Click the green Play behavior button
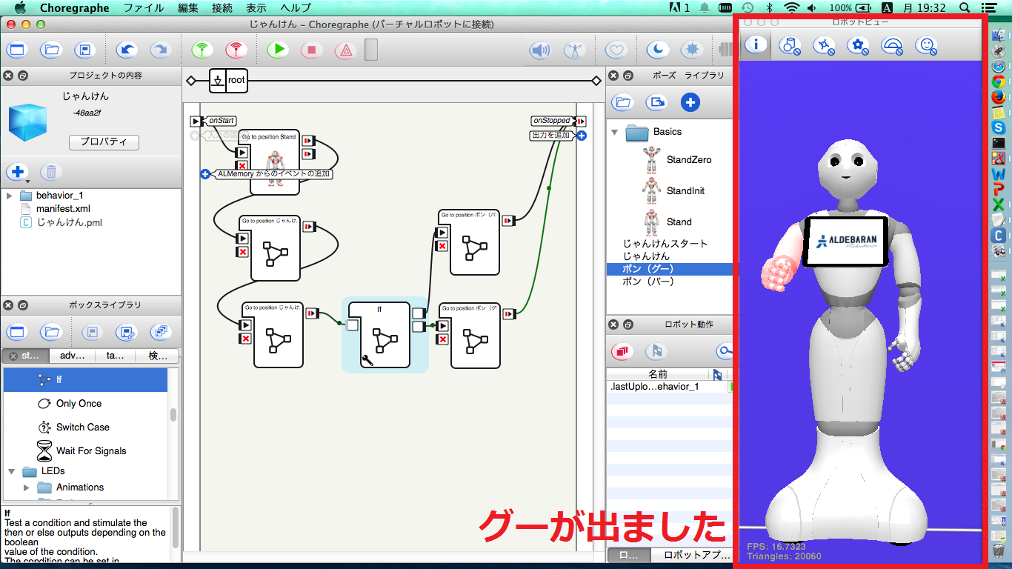The image size is (1012, 569). click(279, 50)
